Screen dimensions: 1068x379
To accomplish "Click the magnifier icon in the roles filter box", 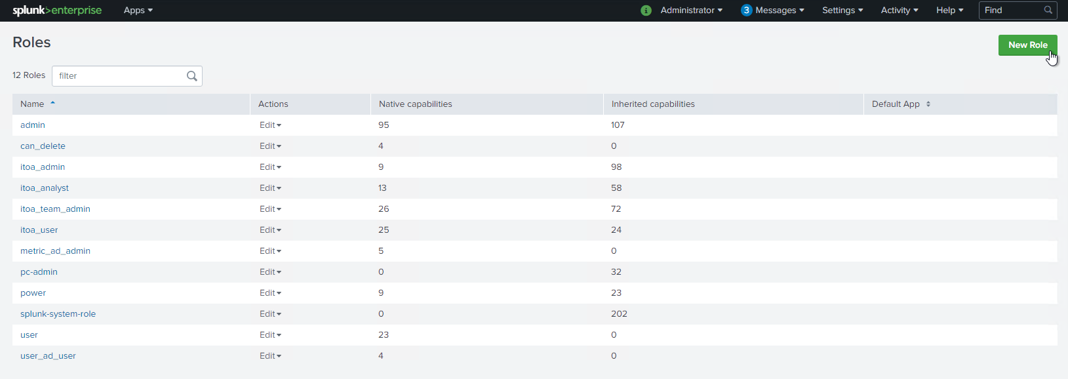I will coord(191,75).
